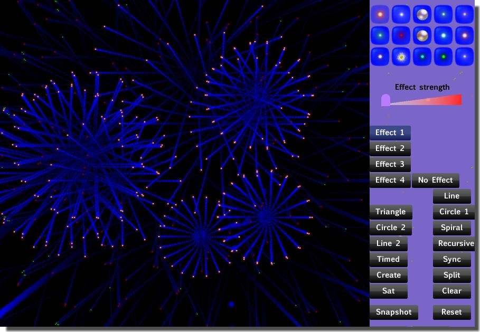Choose the No Effect option

[x=435, y=180]
